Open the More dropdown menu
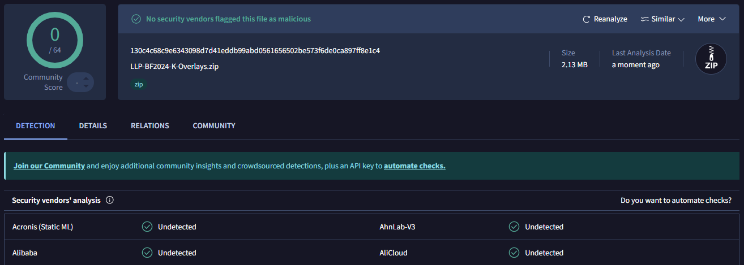Image resolution: width=744 pixels, height=265 pixels. pos(712,19)
